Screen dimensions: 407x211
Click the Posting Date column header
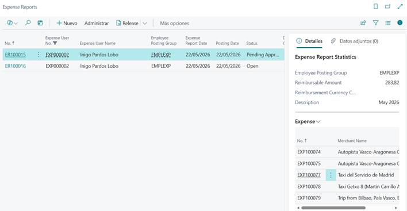227,43
